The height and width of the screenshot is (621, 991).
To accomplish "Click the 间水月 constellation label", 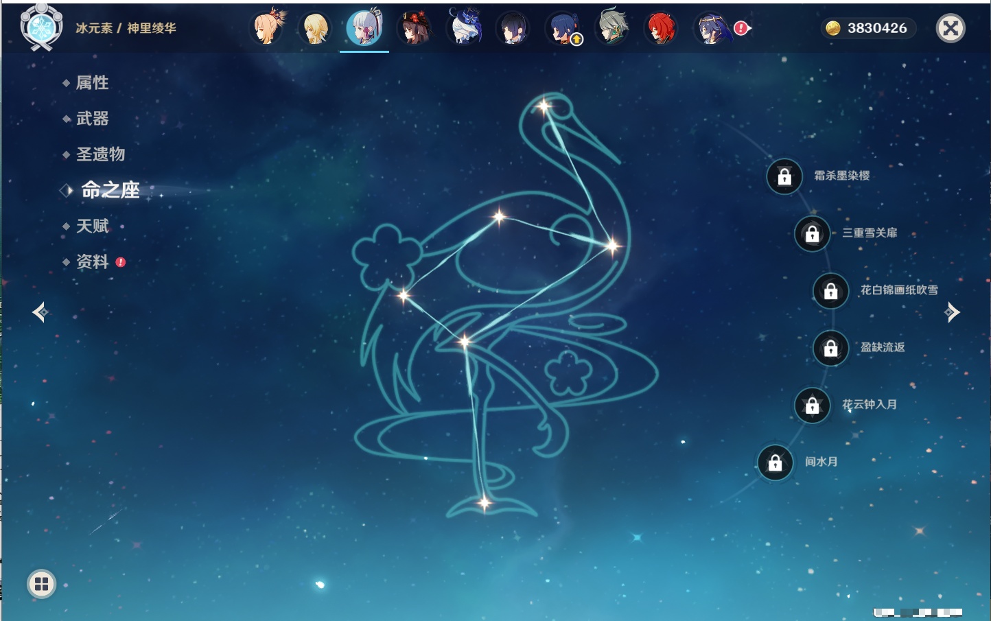I will click(x=821, y=462).
